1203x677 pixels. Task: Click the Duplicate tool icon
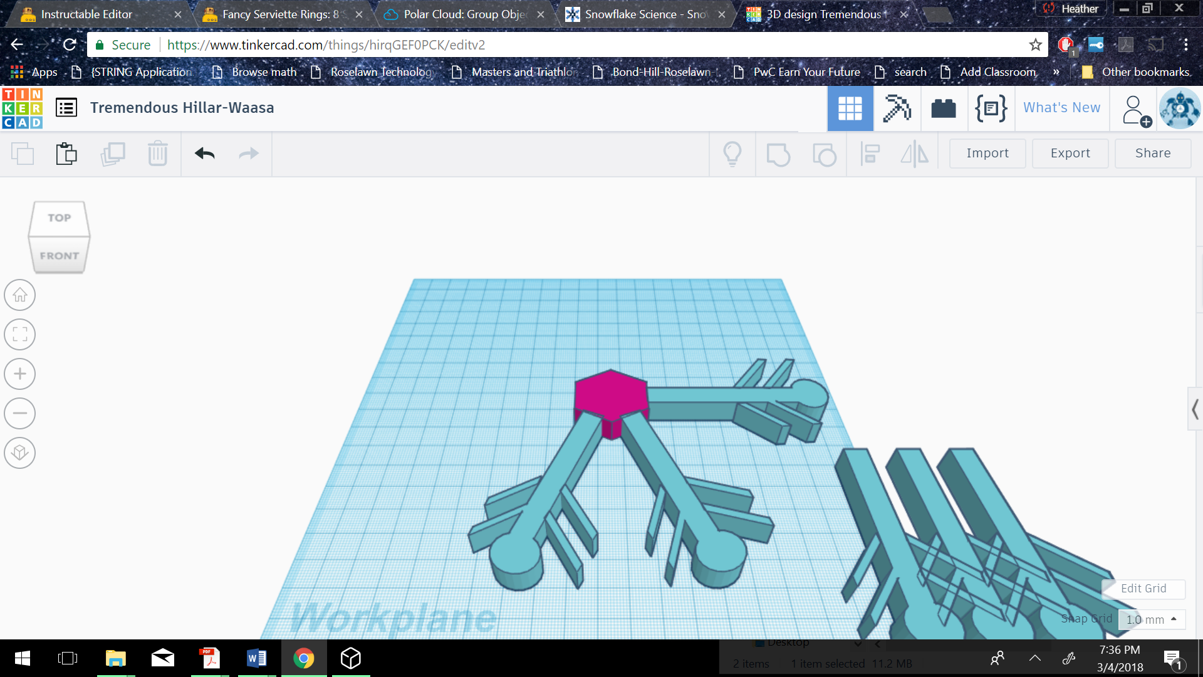(x=113, y=154)
